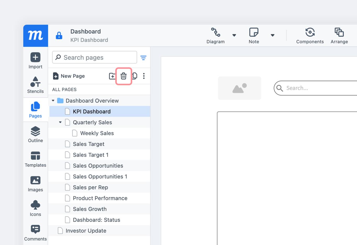Image resolution: width=357 pixels, height=245 pixels.
Task: Select the Product Performance page
Action: coord(99,198)
